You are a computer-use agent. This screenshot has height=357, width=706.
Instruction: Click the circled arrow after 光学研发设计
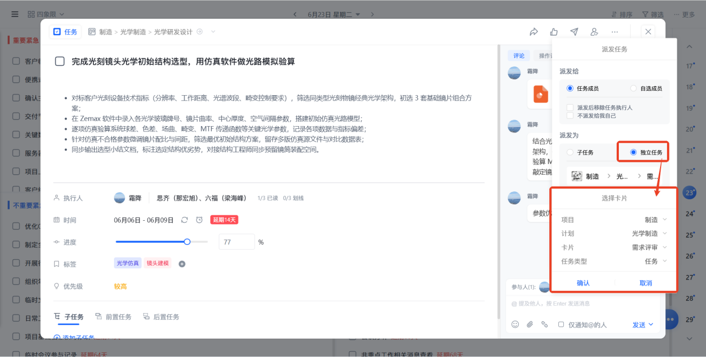coord(199,32)
